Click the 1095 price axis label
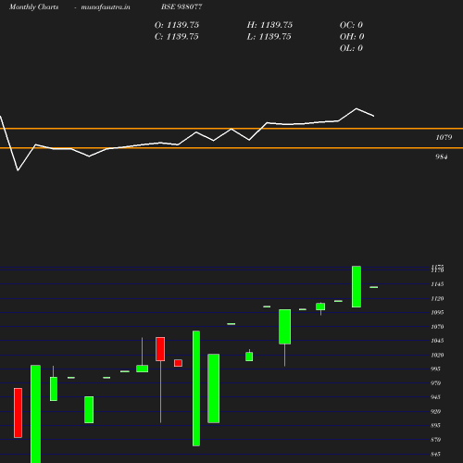The width and height of the screenshot is (463, 463). (437, 312)
